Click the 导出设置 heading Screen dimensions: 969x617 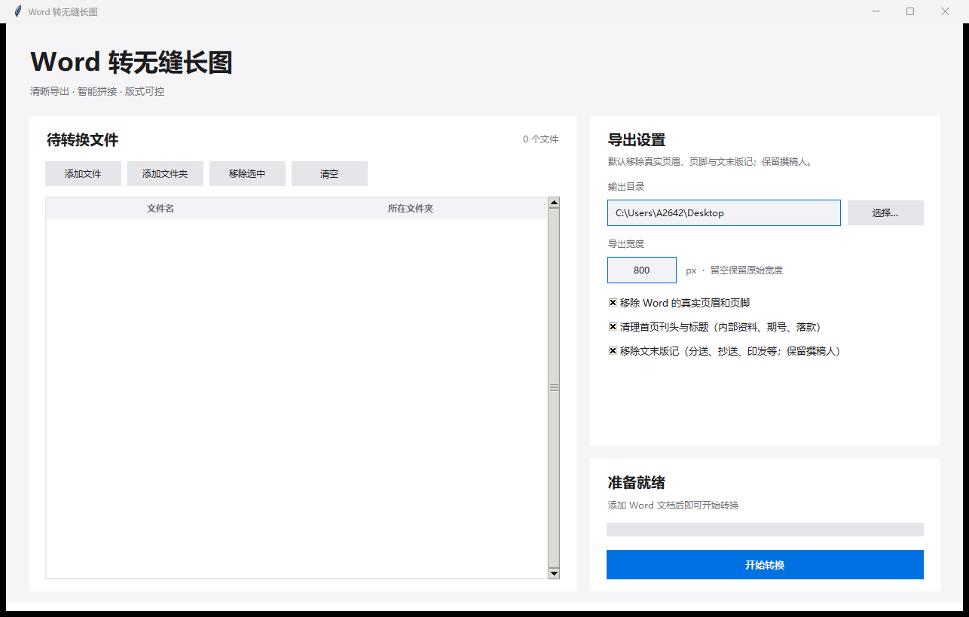pos(637,140)
